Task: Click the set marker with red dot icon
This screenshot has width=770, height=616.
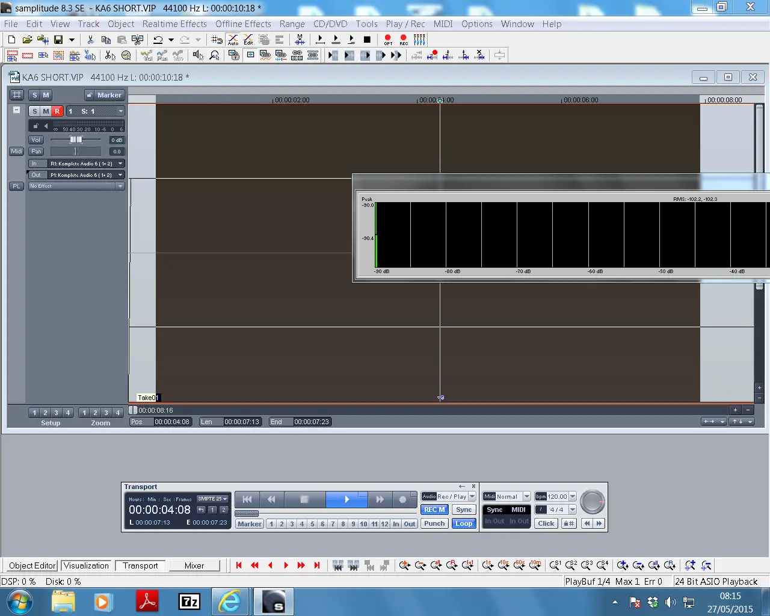Action: point(433,55)
